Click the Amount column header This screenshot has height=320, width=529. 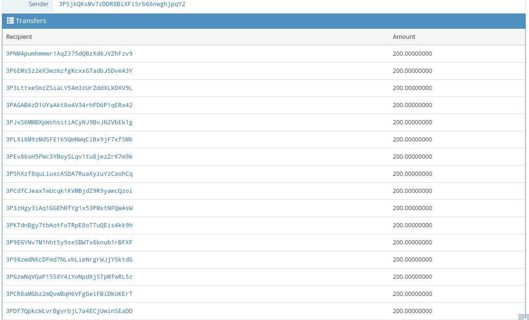[x=404, y=37]
